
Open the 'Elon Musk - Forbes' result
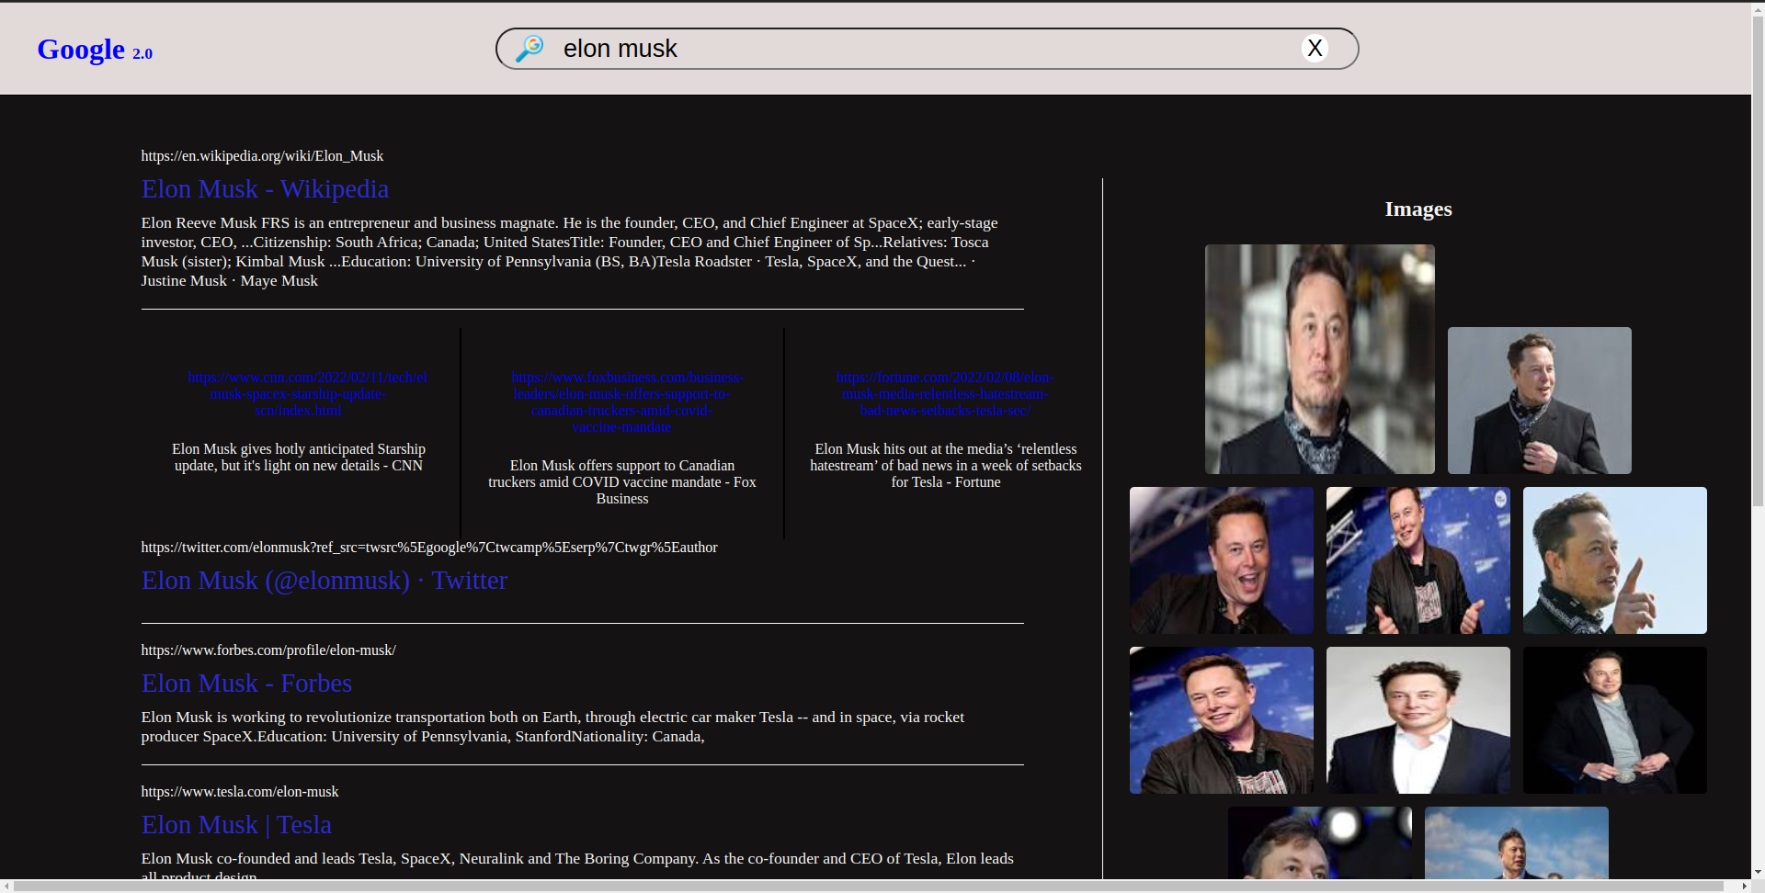246,684
